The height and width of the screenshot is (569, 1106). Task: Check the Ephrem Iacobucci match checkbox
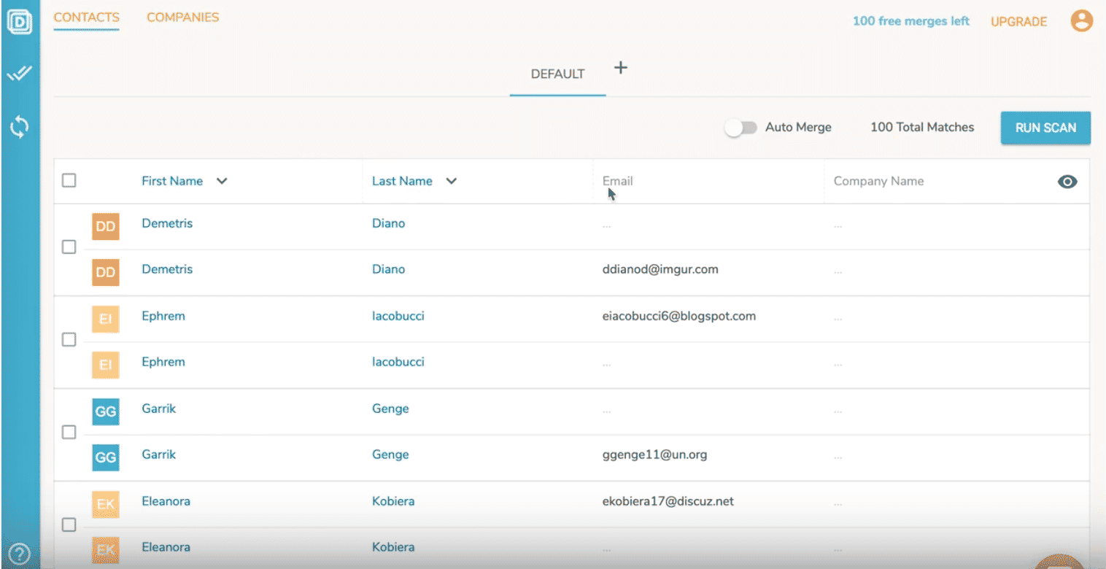(x=69, y=340)
